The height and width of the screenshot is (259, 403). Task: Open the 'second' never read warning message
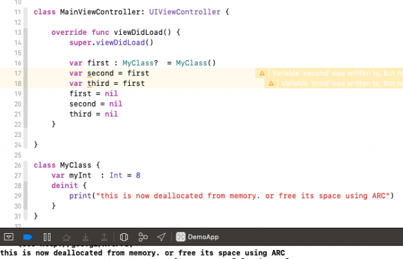[x=337, y=73]
